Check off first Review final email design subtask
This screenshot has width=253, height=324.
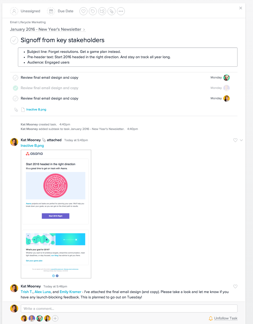click(16, 78)
